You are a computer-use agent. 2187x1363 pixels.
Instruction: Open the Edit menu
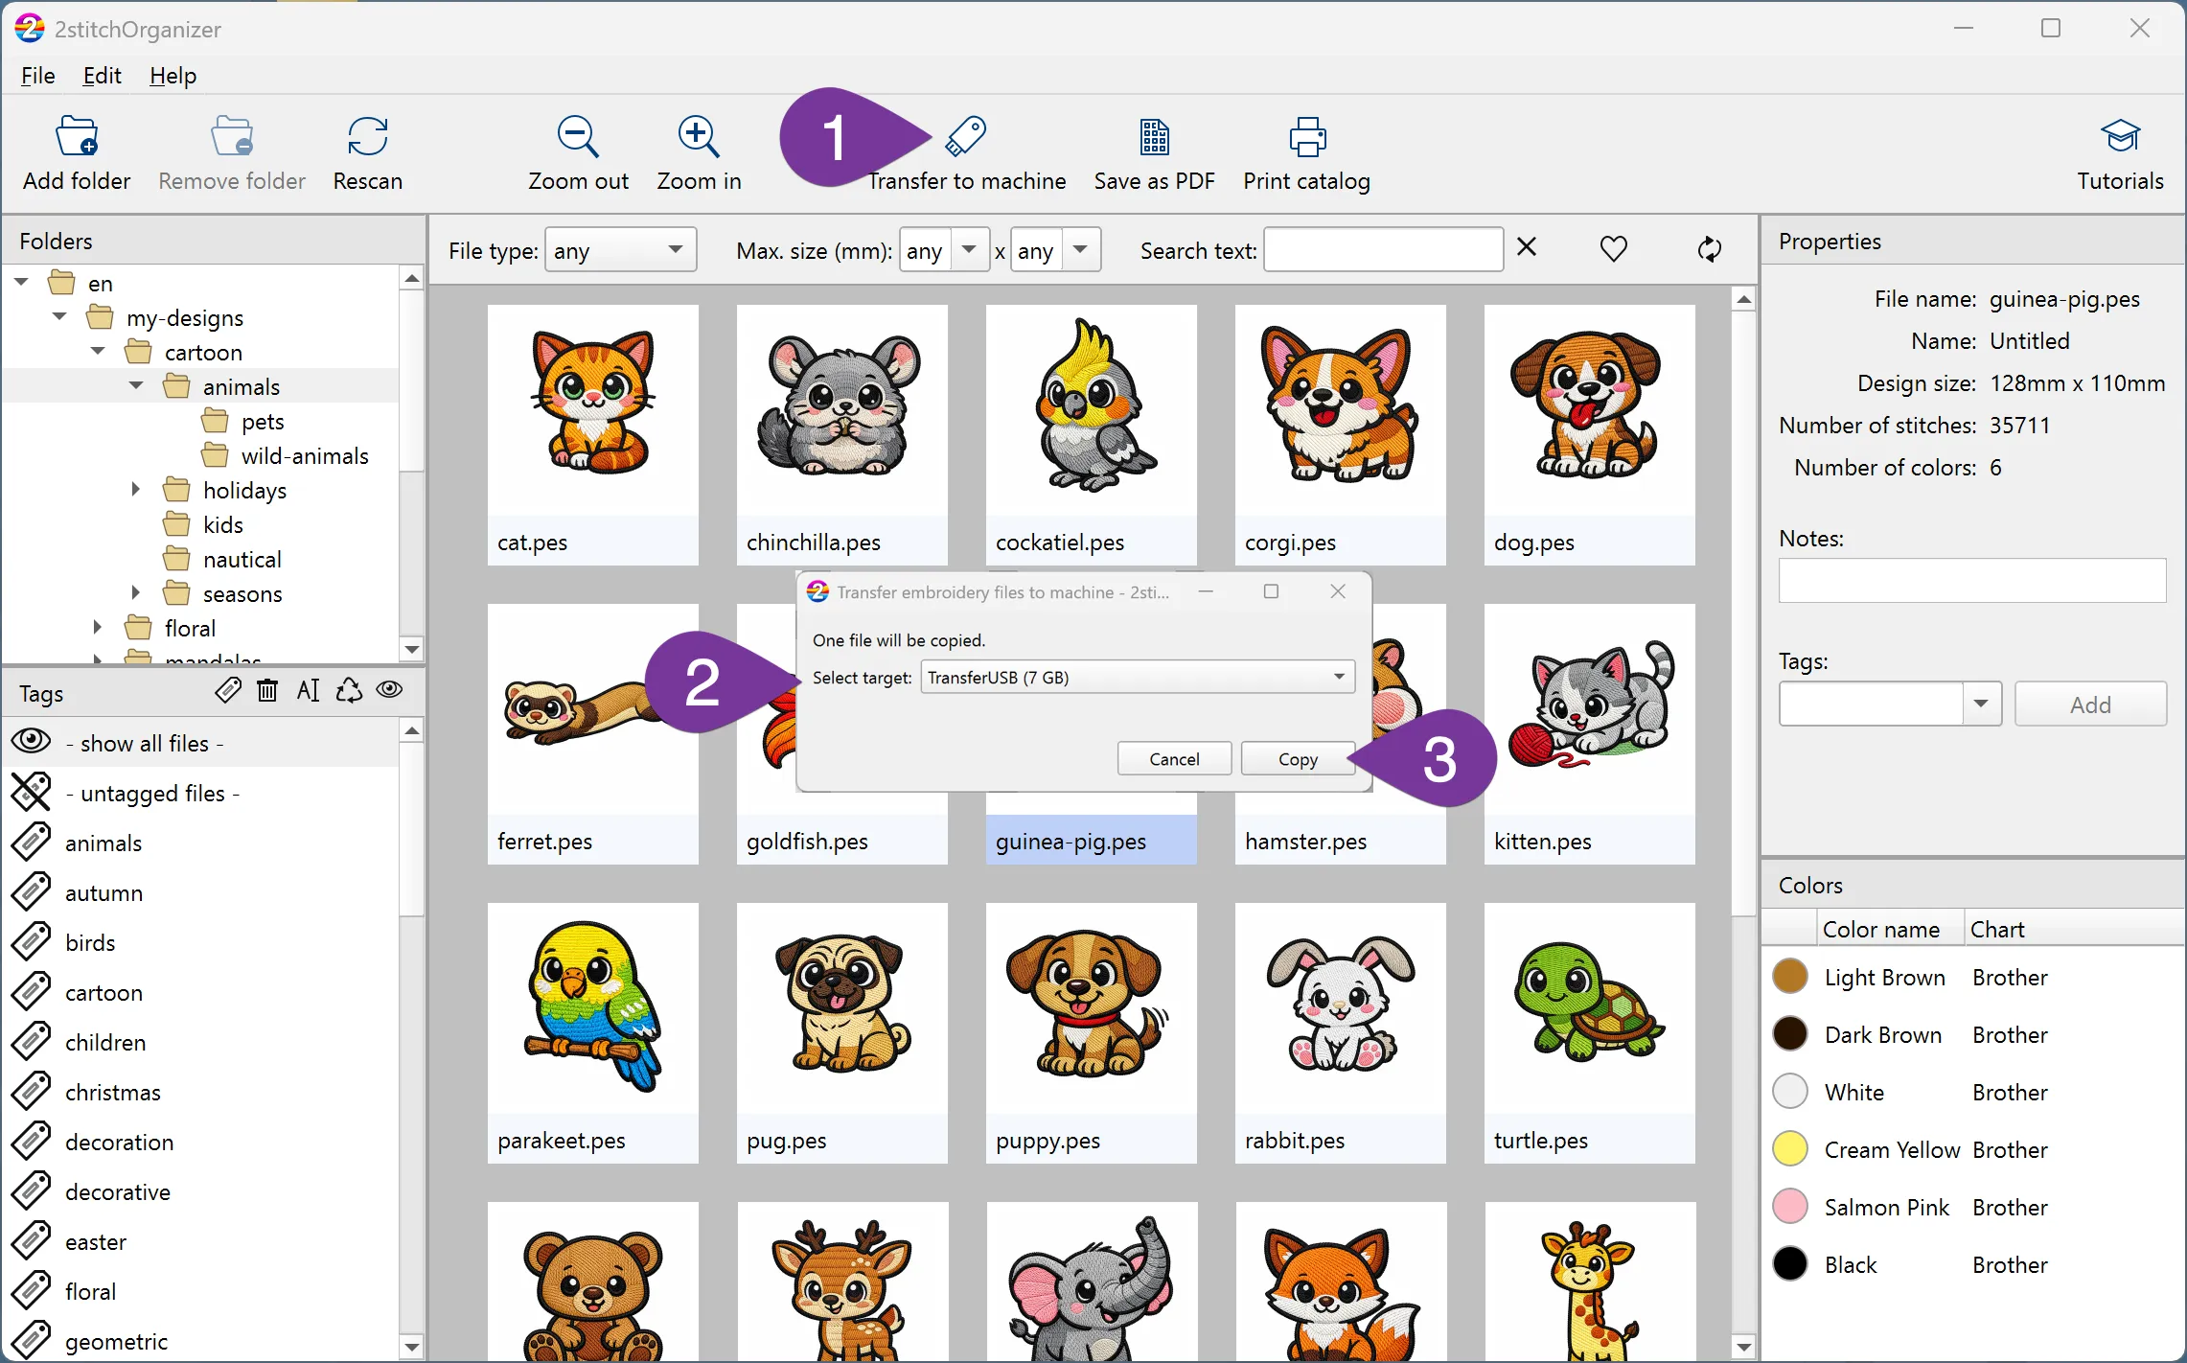(102, 75)
